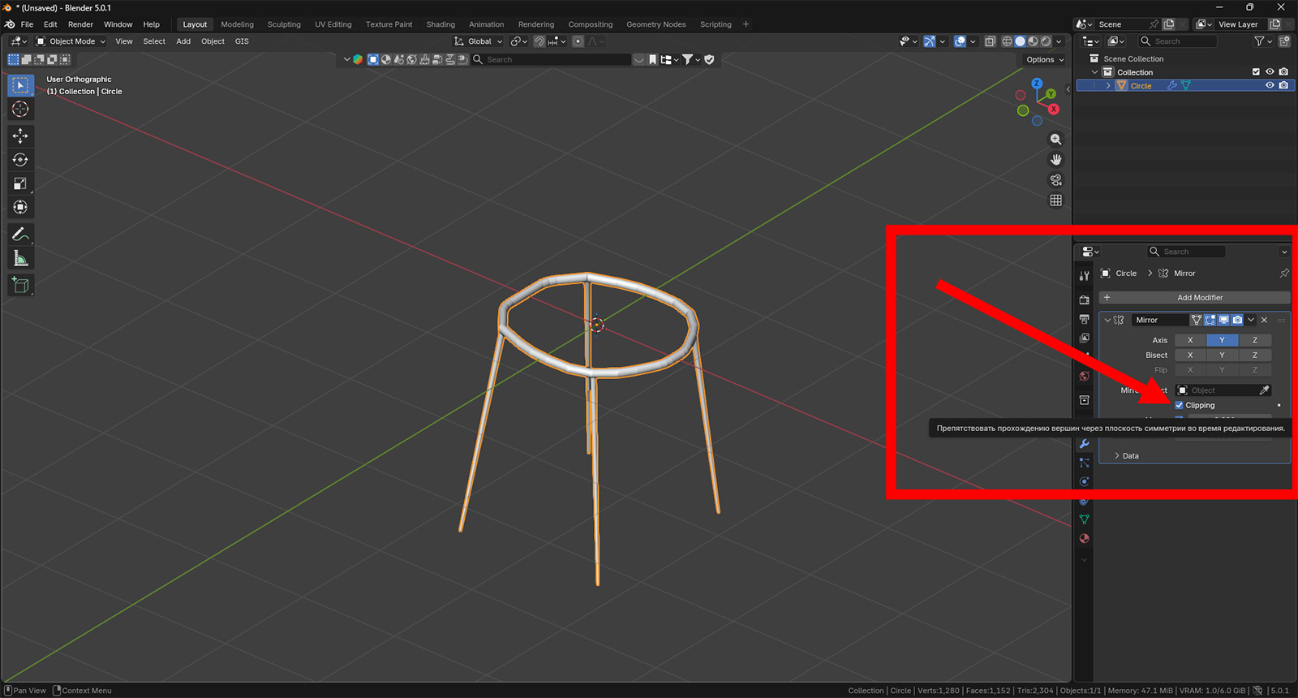The height and width of the screenshot is (698, 1298).
Task: Open the Global transform orientation dropdown
Action: click(x=479, y=41)
